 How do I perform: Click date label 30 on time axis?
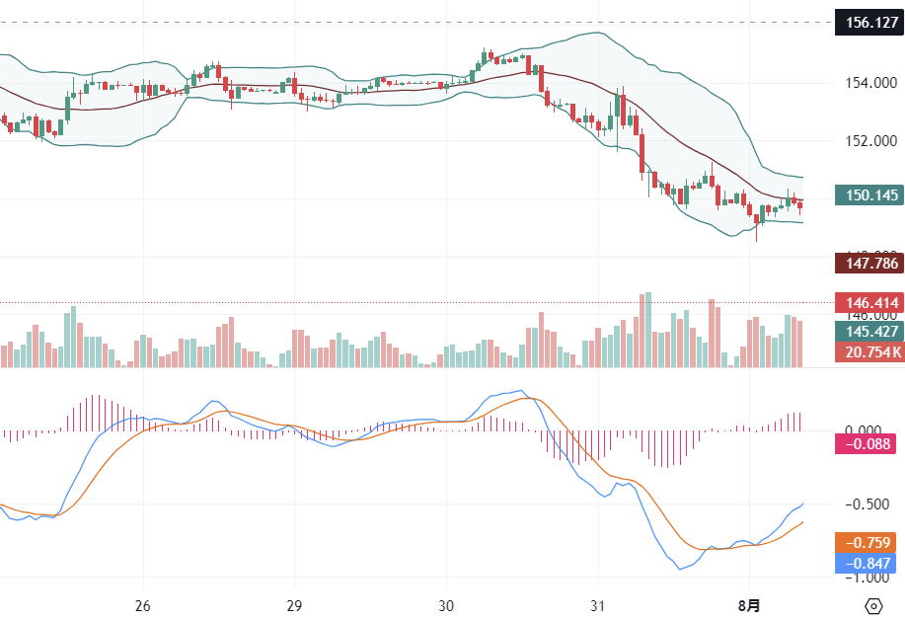pyautogui.click(x=446, y=604)
